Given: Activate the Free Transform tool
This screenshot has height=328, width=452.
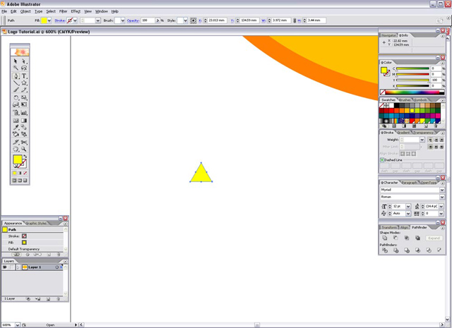Looking at the screenshot, I should click(24, 104).
